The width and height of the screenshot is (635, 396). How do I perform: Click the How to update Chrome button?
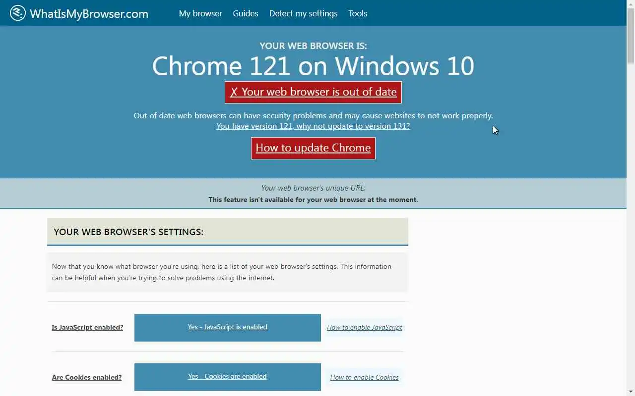(313, 148)
